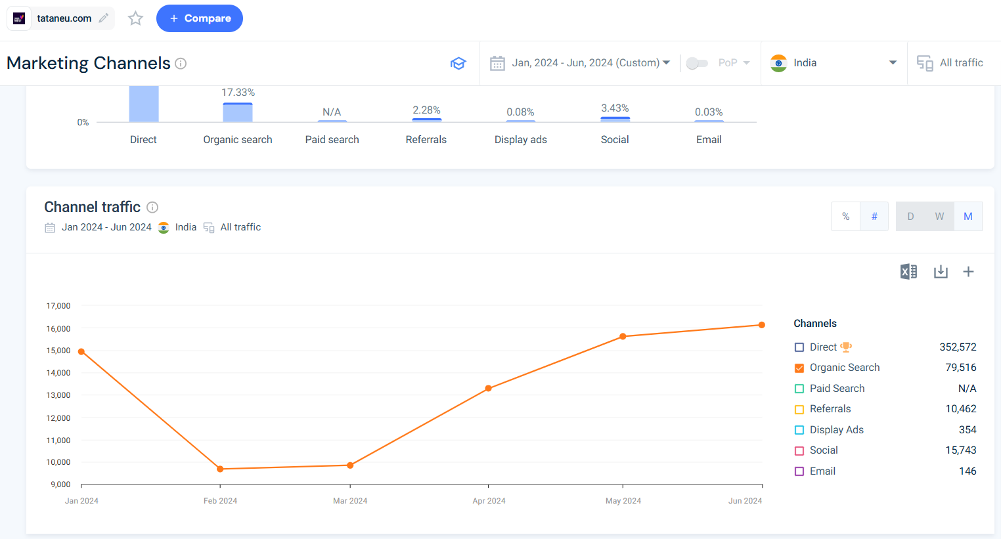The image size is (1001, 539).
Task: Click the Display ads 0.08% value
Action: [x=520, y=112]
